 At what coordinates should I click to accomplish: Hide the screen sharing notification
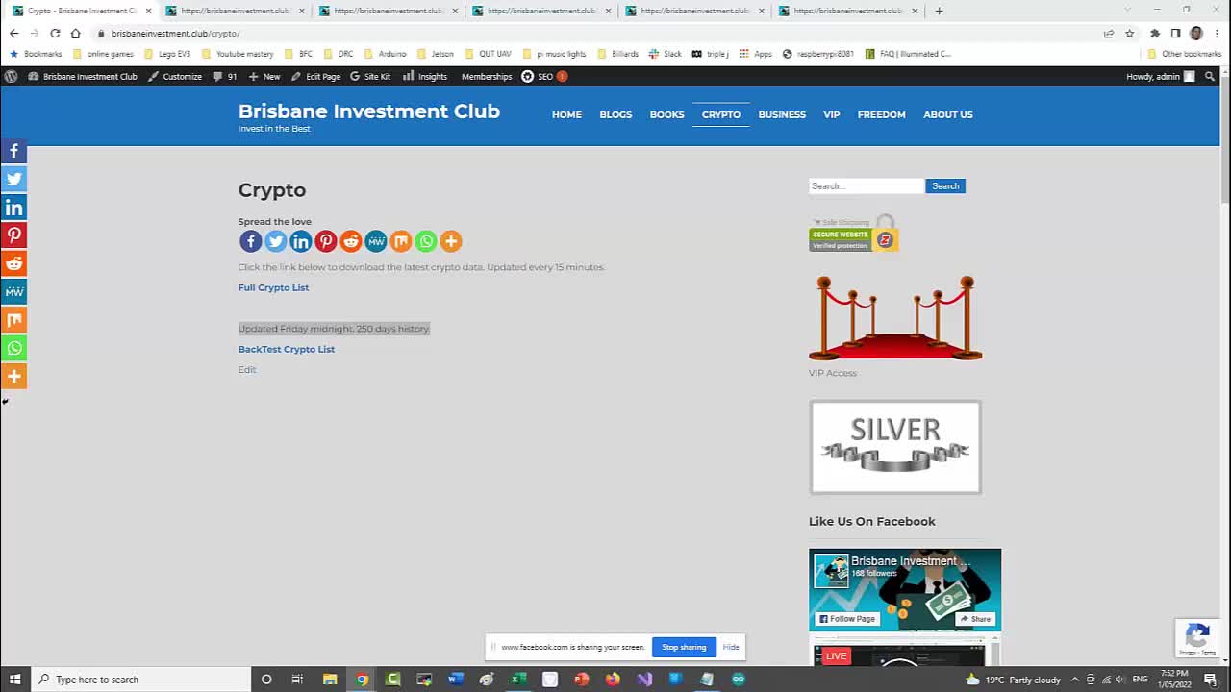pyautogui.click(x=731, y=647)
